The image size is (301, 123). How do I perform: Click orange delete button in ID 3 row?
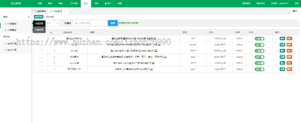(x=289, y=57)
